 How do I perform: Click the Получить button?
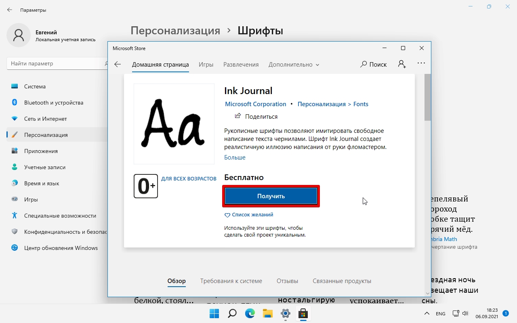tap(271, 196)
